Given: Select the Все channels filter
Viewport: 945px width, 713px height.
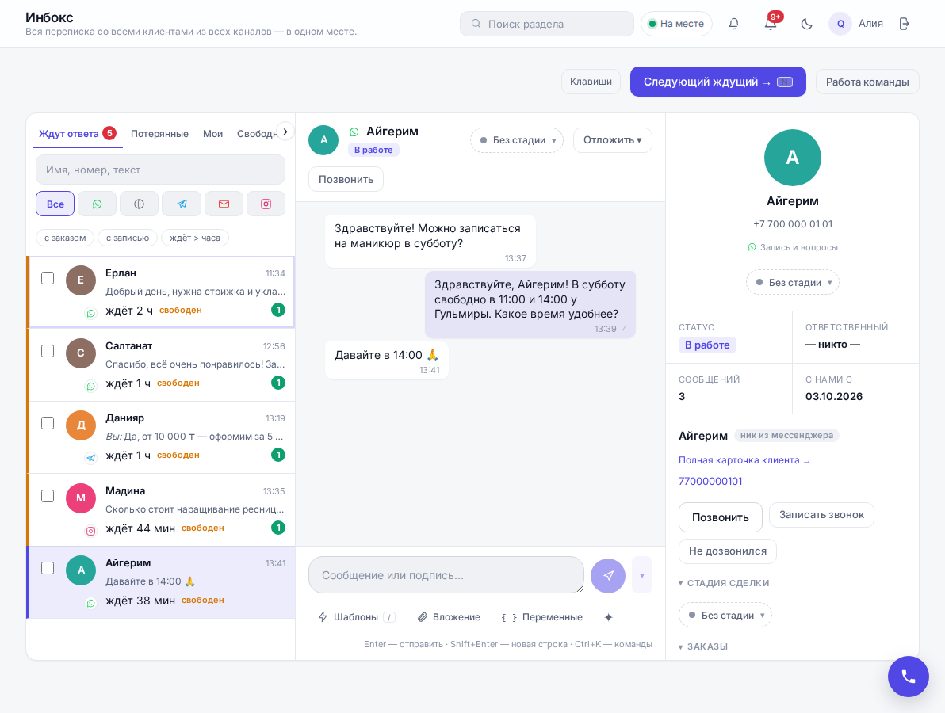Looking at the screenshot, I should point(55,204).
